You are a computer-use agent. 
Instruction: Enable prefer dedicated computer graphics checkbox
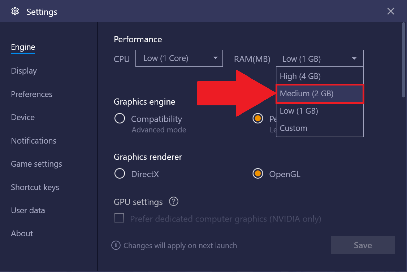[119, 218]
